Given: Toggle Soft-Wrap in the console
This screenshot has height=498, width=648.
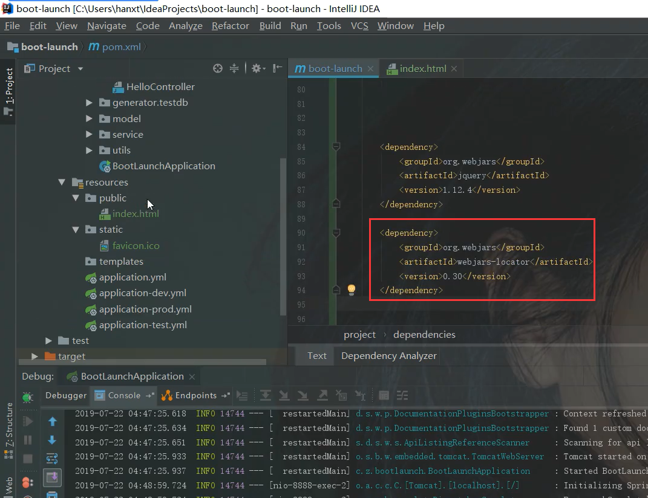Looking at the screenshot, I should click(x=52, y=458).
